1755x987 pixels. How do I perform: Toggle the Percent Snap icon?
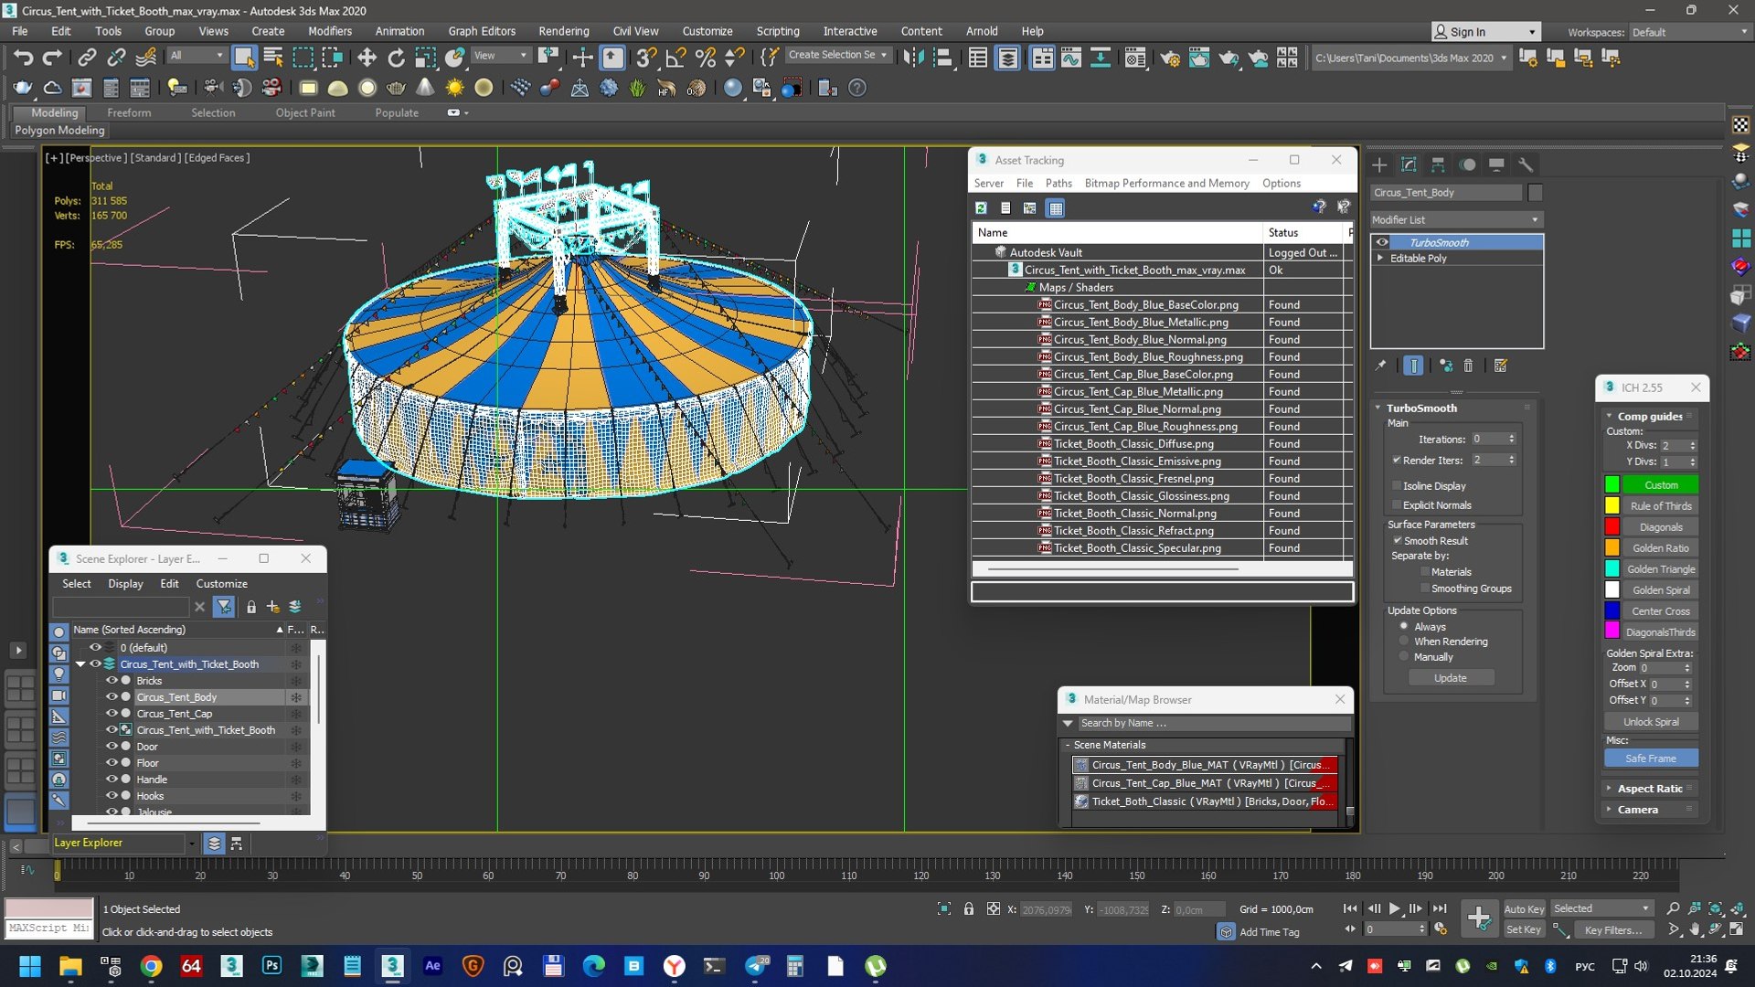point(705,58)
